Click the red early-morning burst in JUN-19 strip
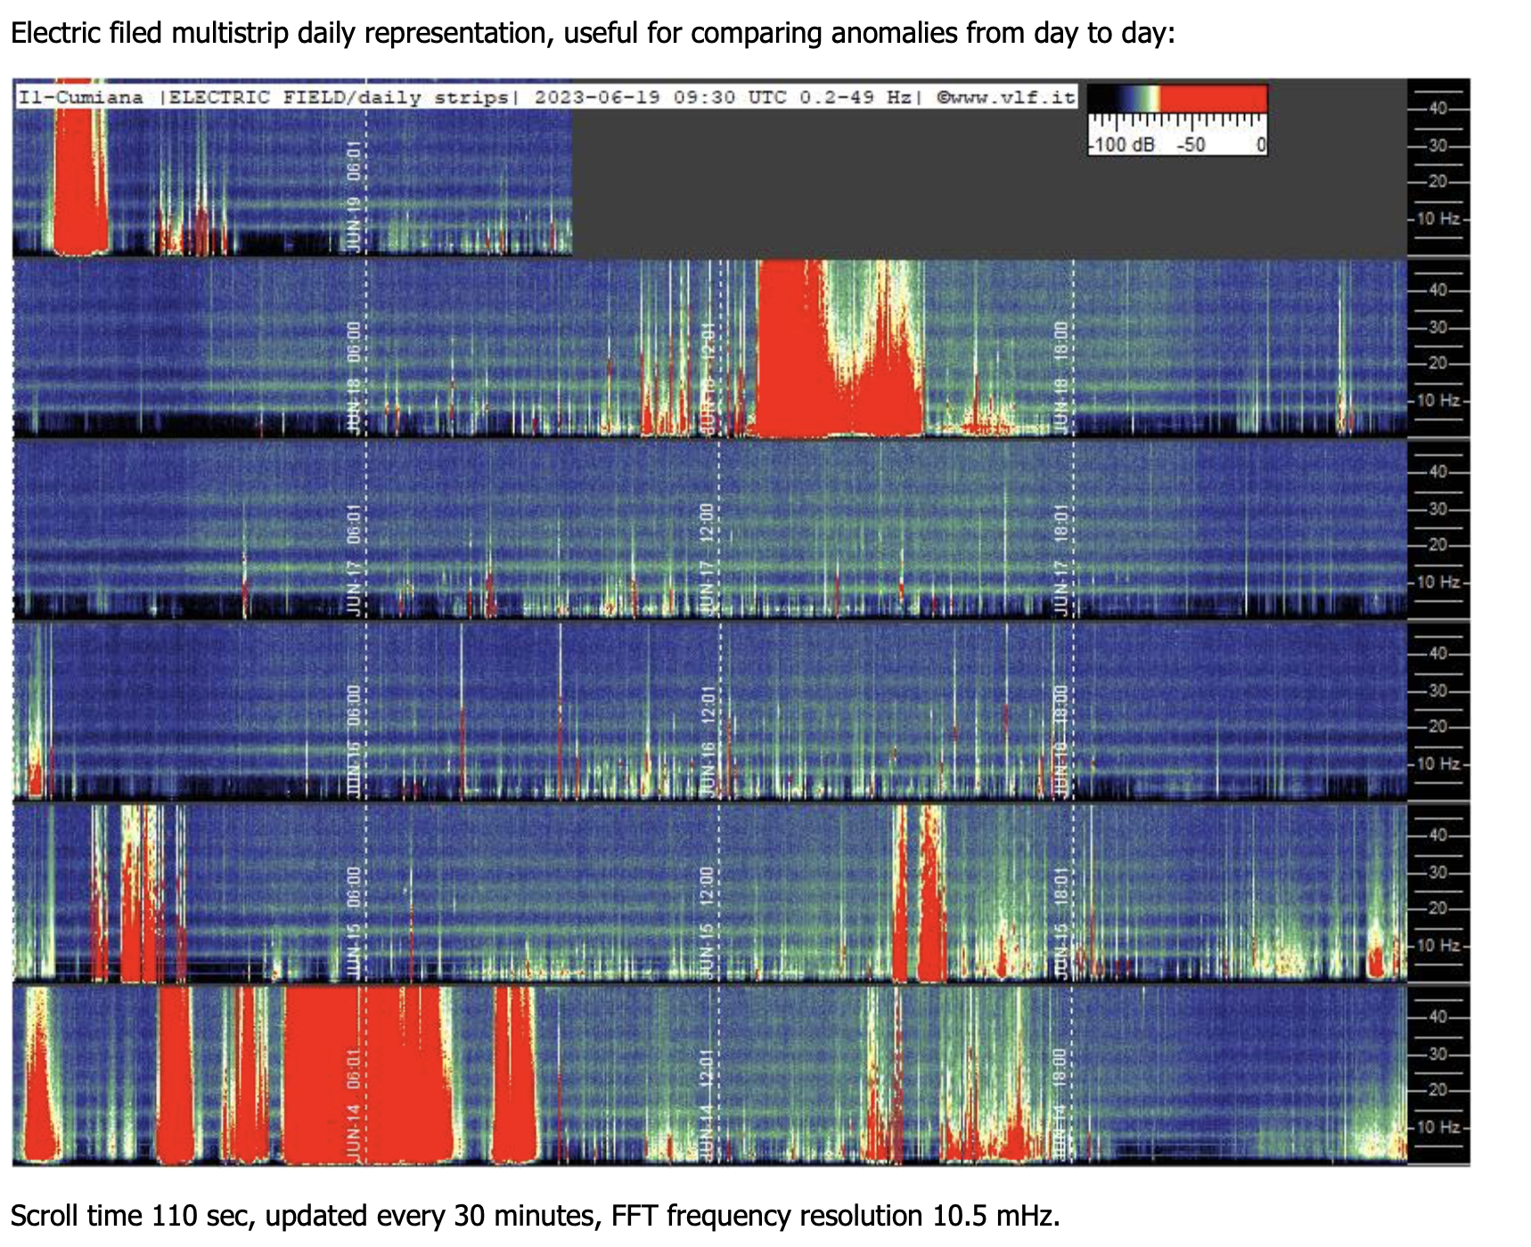This screenshot has height=1247, width=1531. (80, 169)
